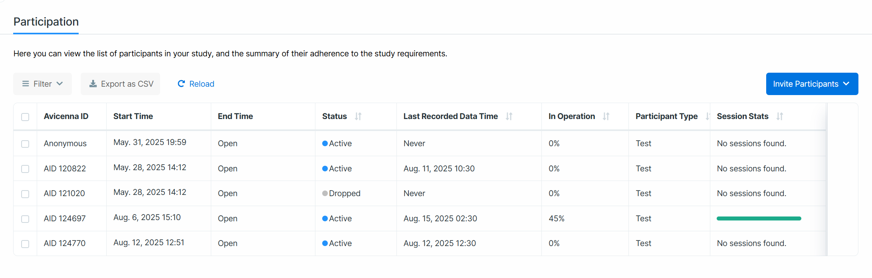Expand the Filter dropdown chevron
This screenshot has width=872, height=278.
tap(60, 83)
